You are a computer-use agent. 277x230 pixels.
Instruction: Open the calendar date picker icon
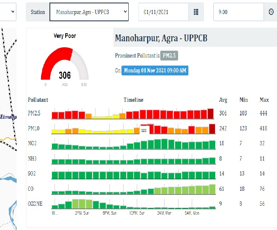(196, 12)
